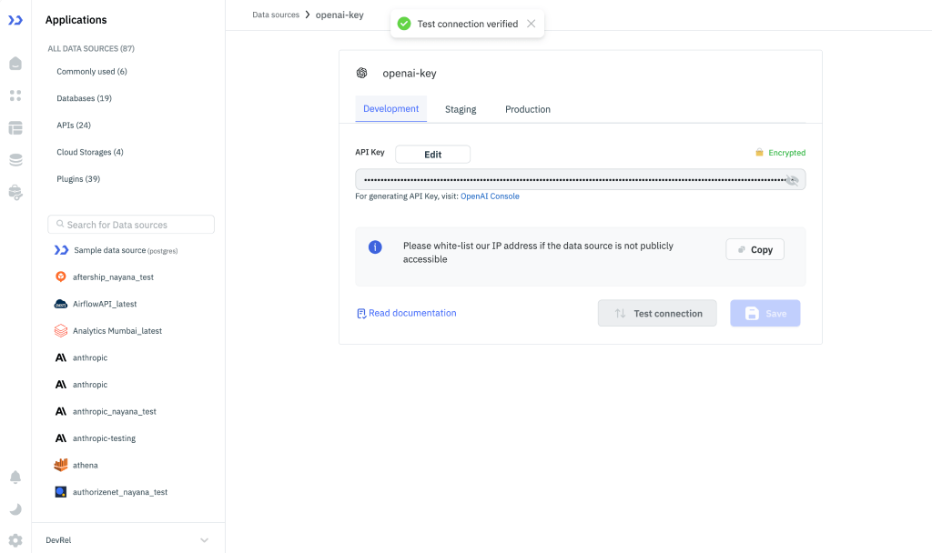Click the Edit API Key button
Viewport: 932px width, 553px height.
[432, 155]
